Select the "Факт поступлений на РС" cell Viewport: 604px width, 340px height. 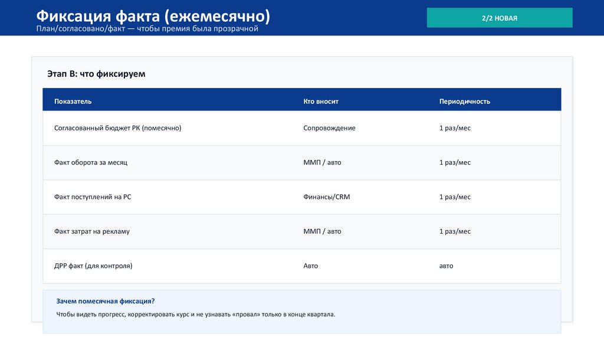point(93,197)
